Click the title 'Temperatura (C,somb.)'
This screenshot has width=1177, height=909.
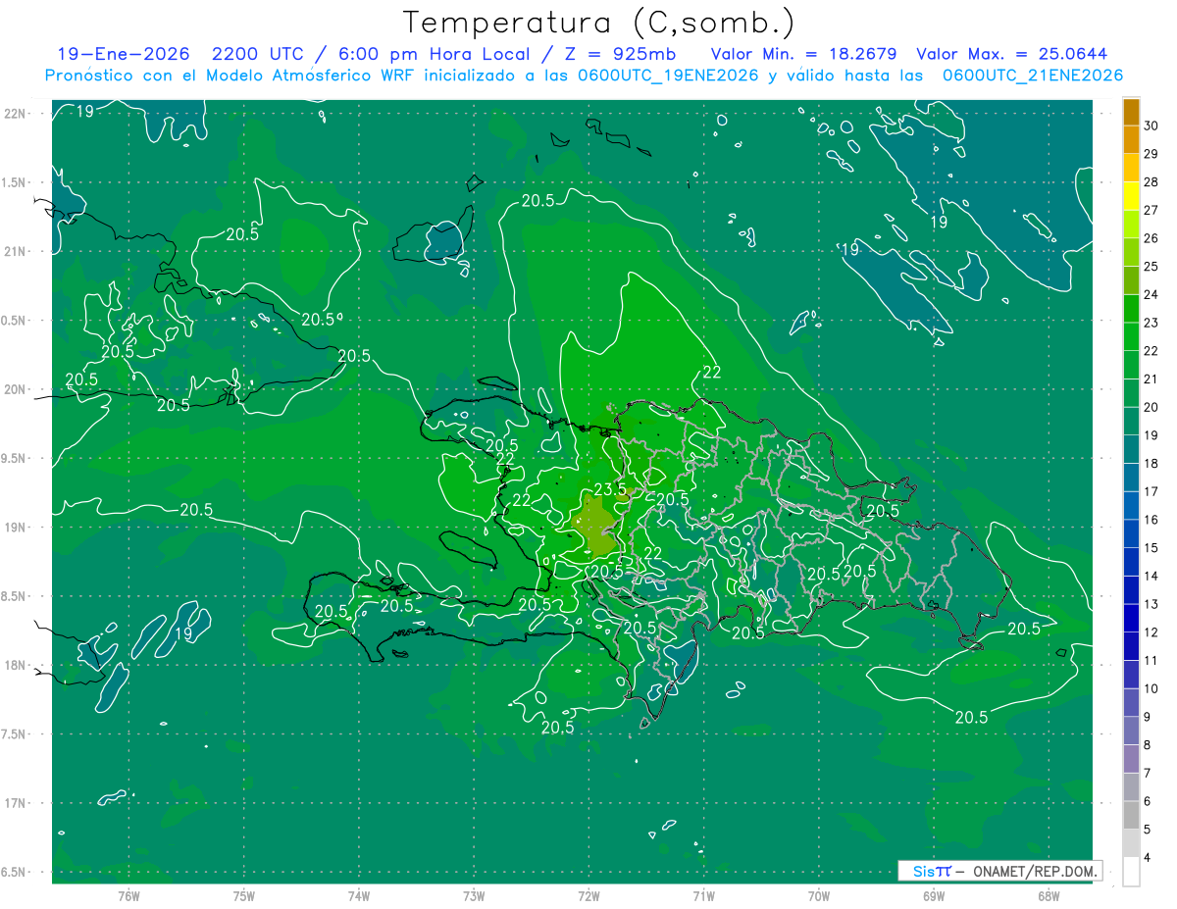point(598,23)
